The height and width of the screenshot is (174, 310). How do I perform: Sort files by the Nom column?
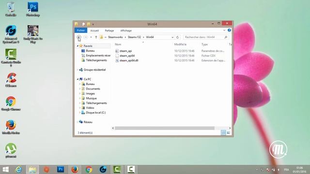(118, 44)
